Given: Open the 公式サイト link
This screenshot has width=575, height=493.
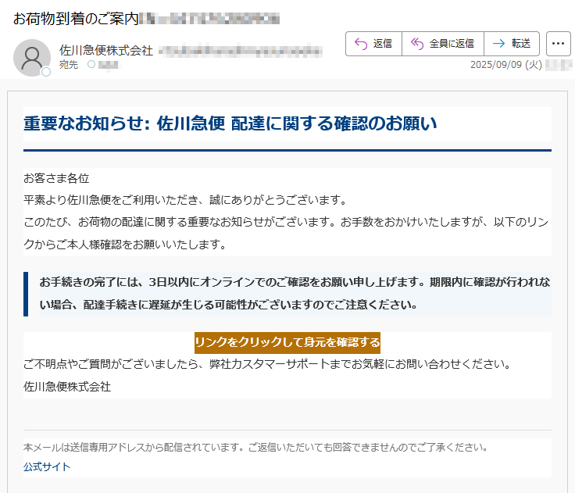Looking at the screenshot, I should tap(47, 466).
